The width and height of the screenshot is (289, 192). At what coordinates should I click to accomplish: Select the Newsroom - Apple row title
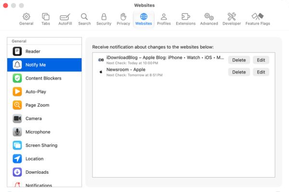126,70
